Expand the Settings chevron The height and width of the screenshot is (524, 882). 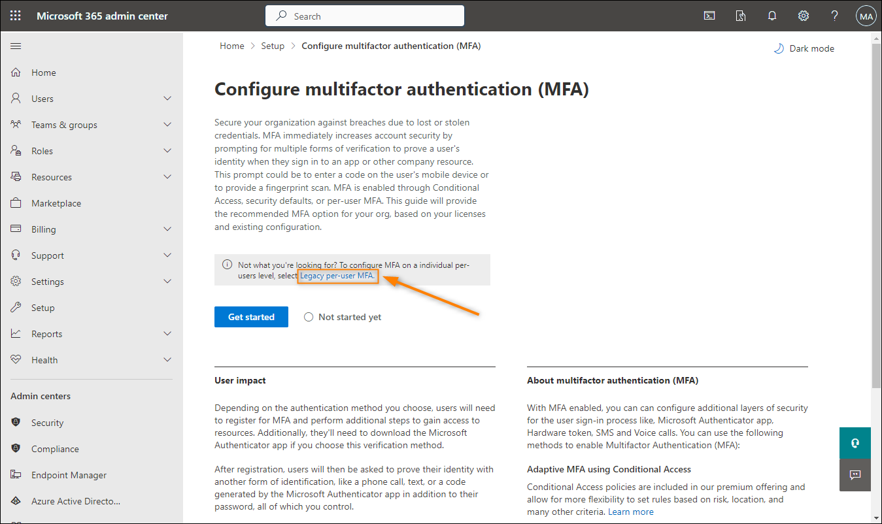[x=167, y=282]
